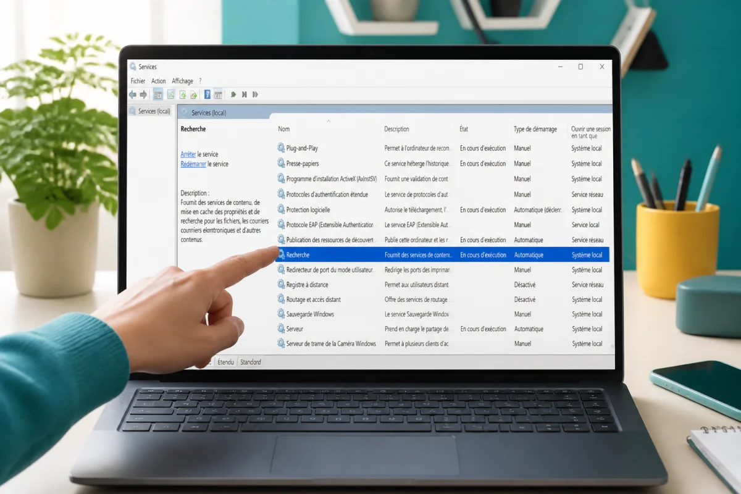Viewport: 741px width, 494px height.
Task: Click description 'Redirige les ports des imprimantes'
Action: pos(416,270)
